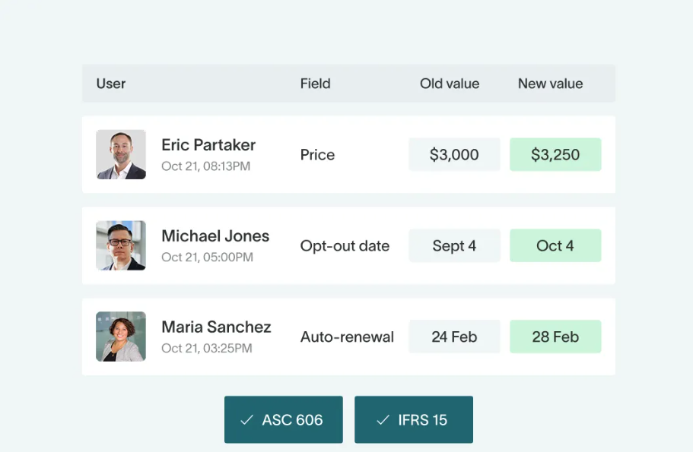Click the 28 Feb auto-renewal value

tap(555, 336)
